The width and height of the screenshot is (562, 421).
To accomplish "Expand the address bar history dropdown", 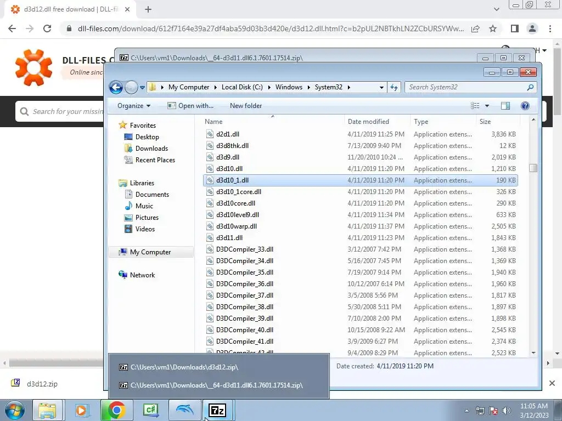I will [381, 87].
